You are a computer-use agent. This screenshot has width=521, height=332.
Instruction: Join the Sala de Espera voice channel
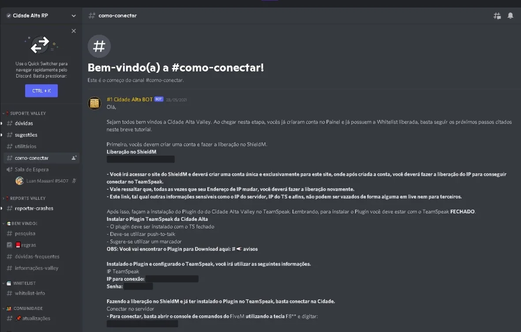[32, 169]
